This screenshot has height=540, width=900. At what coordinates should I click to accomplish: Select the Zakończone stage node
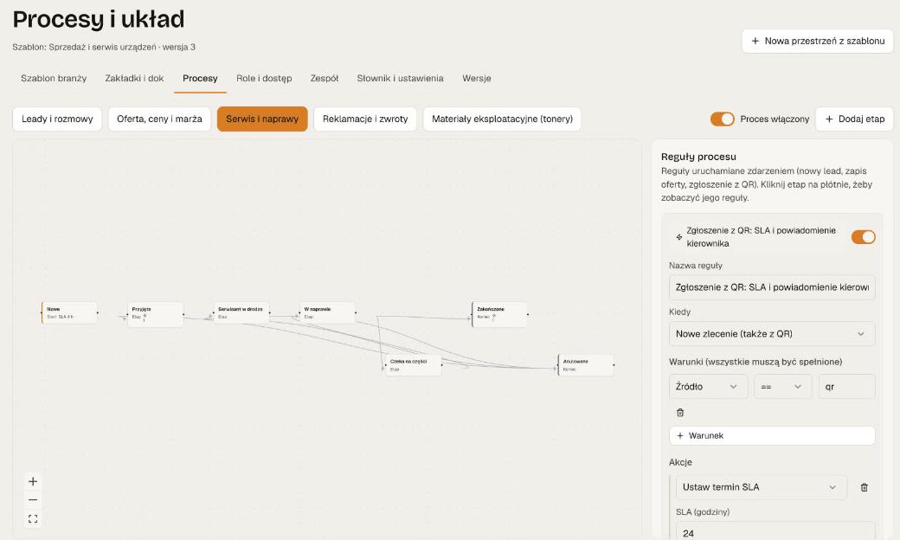point(500,314)
